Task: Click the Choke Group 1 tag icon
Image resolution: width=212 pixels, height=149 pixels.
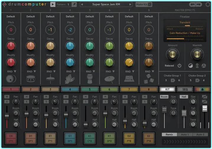Action: click(x=173, y=80)
